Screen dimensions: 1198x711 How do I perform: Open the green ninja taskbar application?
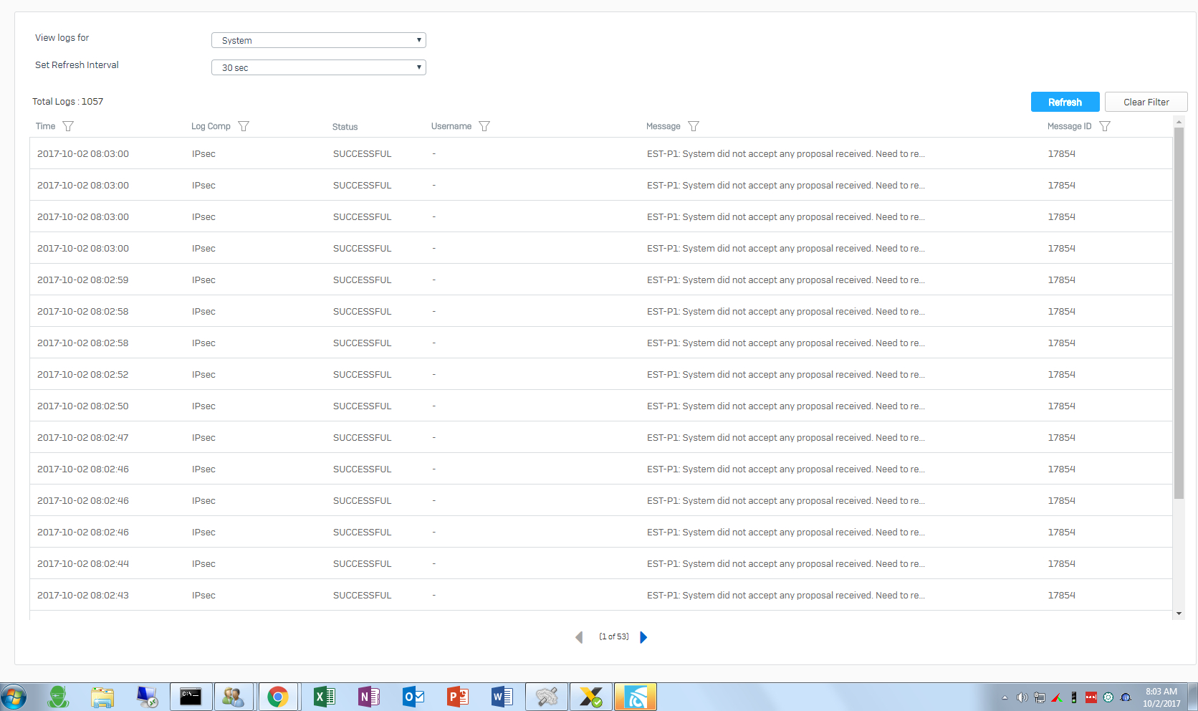tap(58, 697)
